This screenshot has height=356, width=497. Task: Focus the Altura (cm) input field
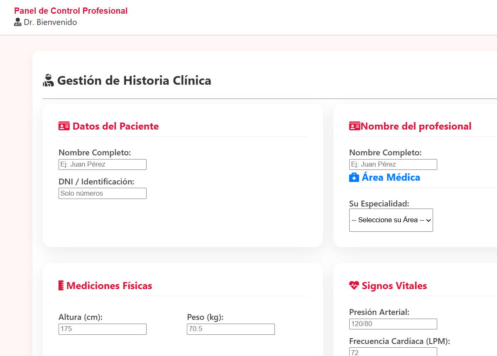103,329
